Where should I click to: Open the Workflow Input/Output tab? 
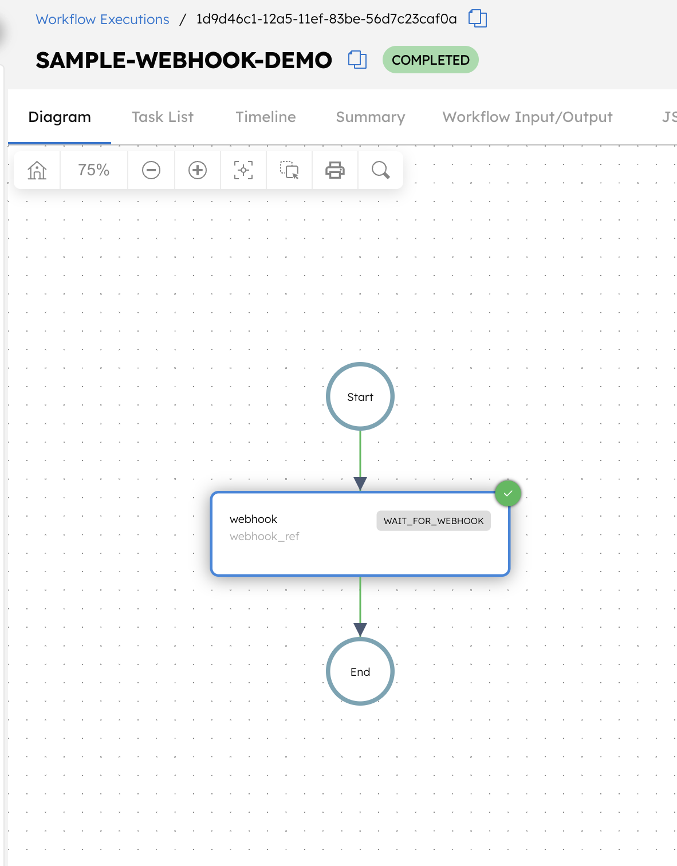(x=528, y=117)
